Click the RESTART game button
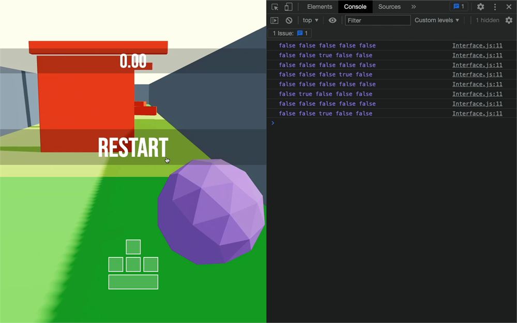 (133, 147)
